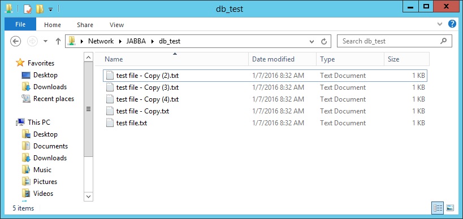Viewport: 463px width, 219px height.
Task: Open Downloads under Favorites
Action: pos(50,87)
